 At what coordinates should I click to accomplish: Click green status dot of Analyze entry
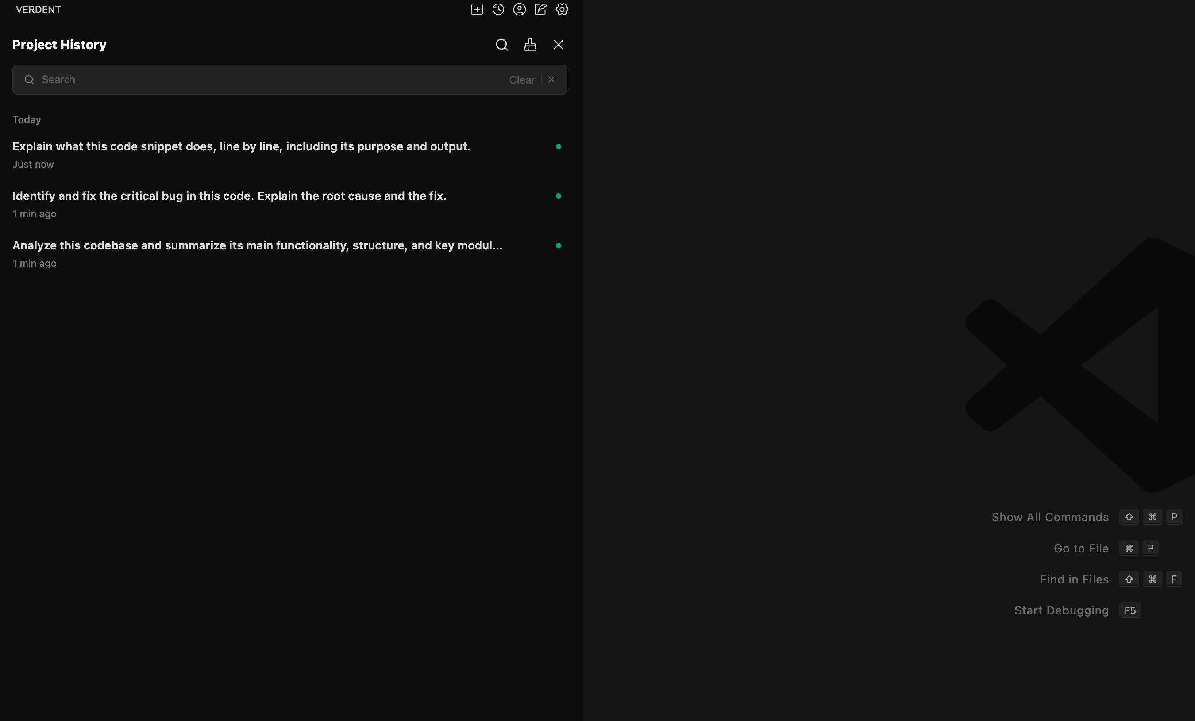click(558, 245)
